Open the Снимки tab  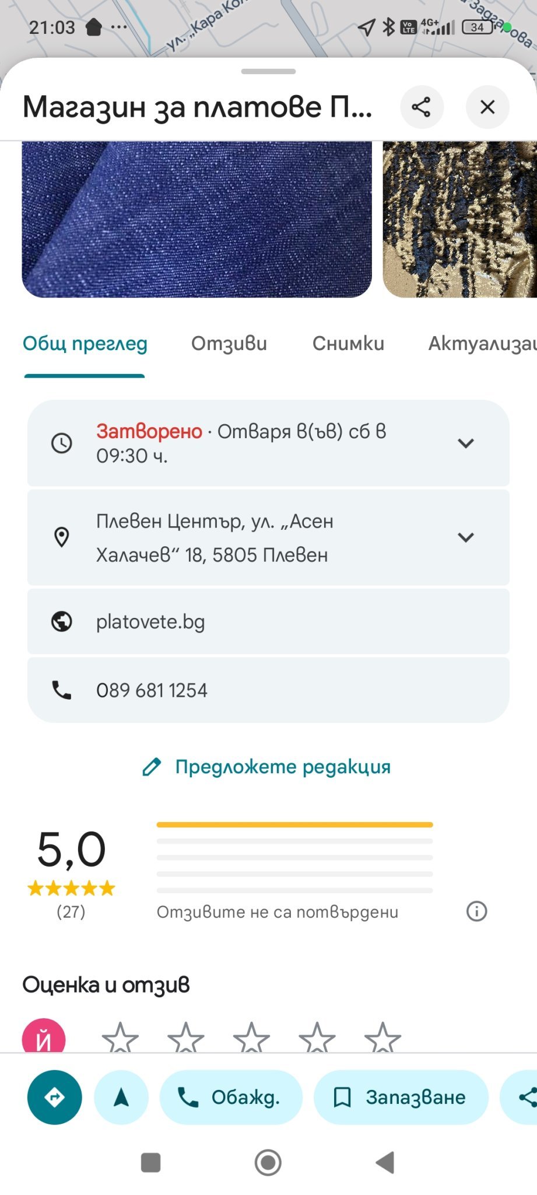coord(348,344)
